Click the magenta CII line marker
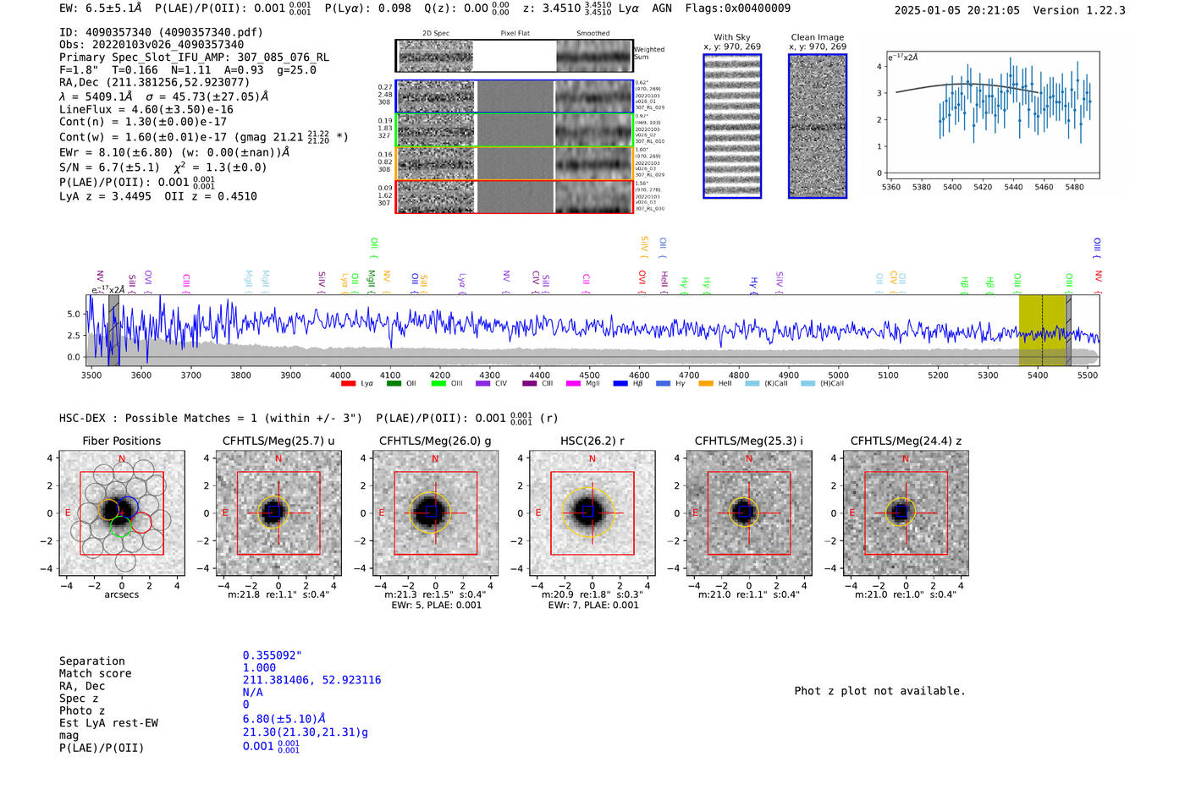Image resolution: width=1185 pixels, height=806 pixels. (x=586, y=282)
